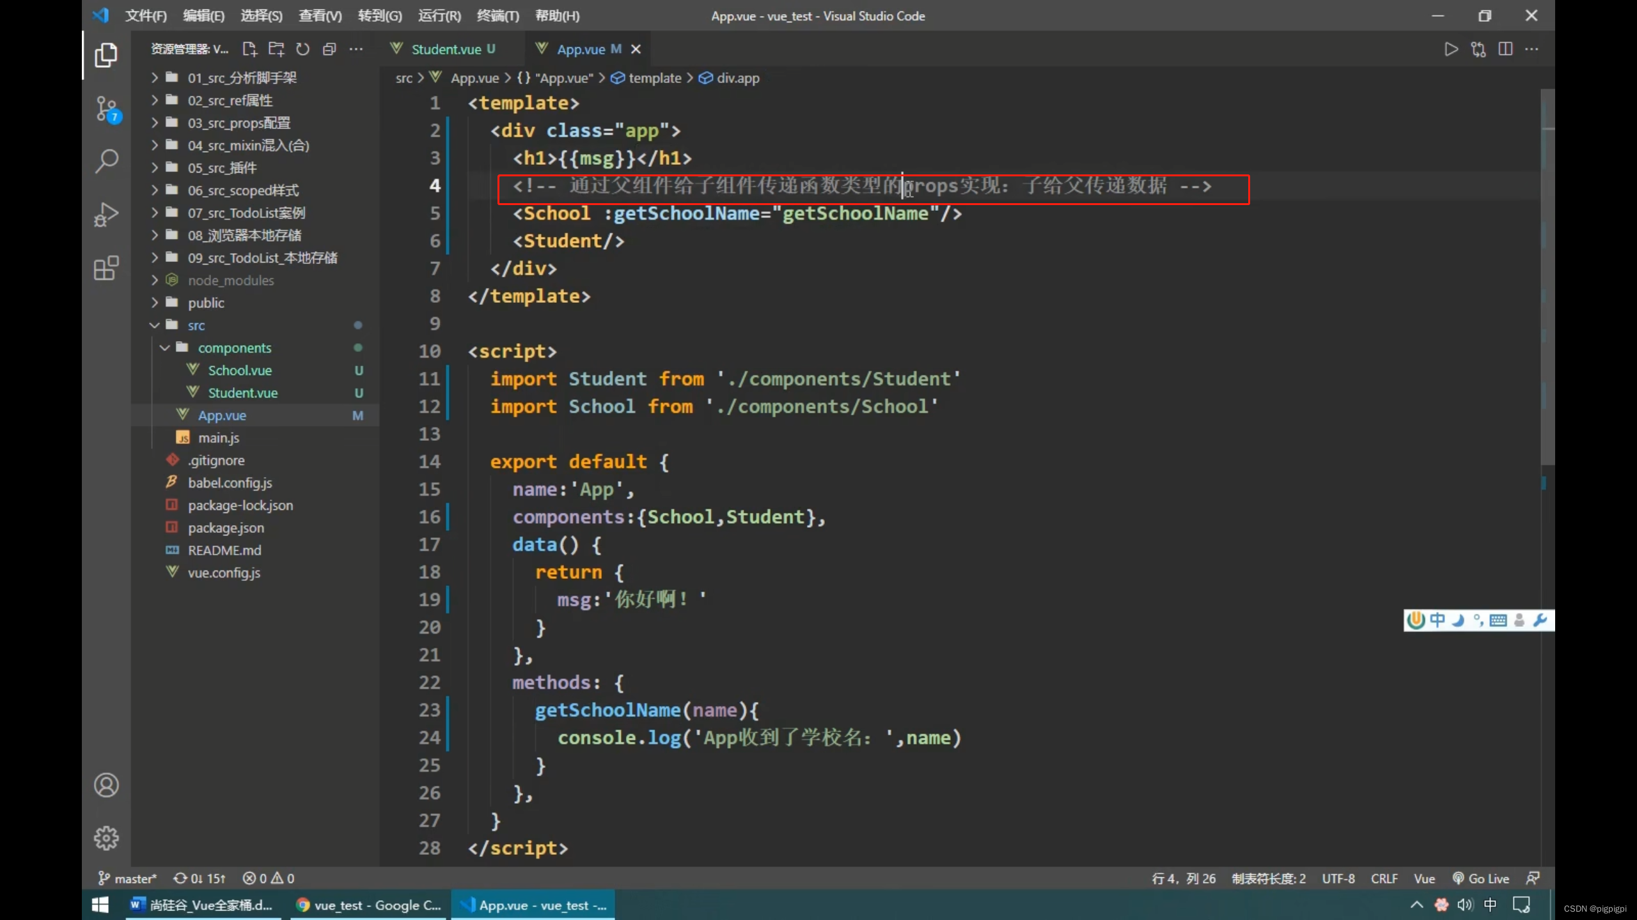Click the IME soft keyboard icon
Image resolution: width=1637 pixels, height=920 pixels.
tap(1498, 620)
